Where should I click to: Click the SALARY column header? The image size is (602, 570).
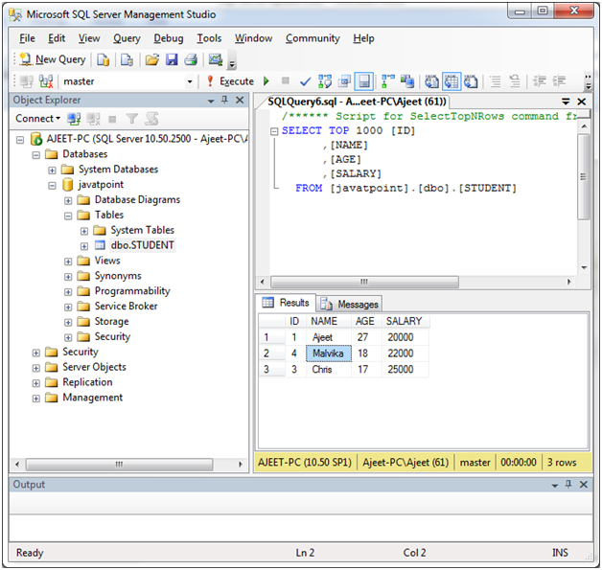[405, 321]
